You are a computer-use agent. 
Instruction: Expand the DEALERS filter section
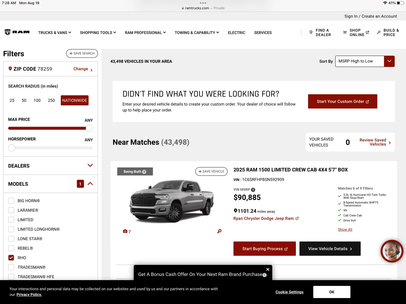pos(50,166)
